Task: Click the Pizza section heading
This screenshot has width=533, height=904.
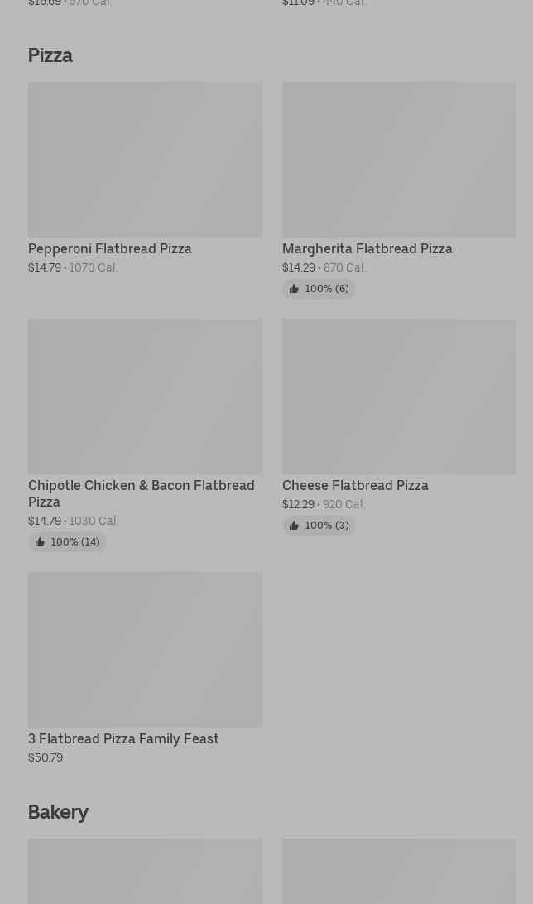Action: click(50, 55)
